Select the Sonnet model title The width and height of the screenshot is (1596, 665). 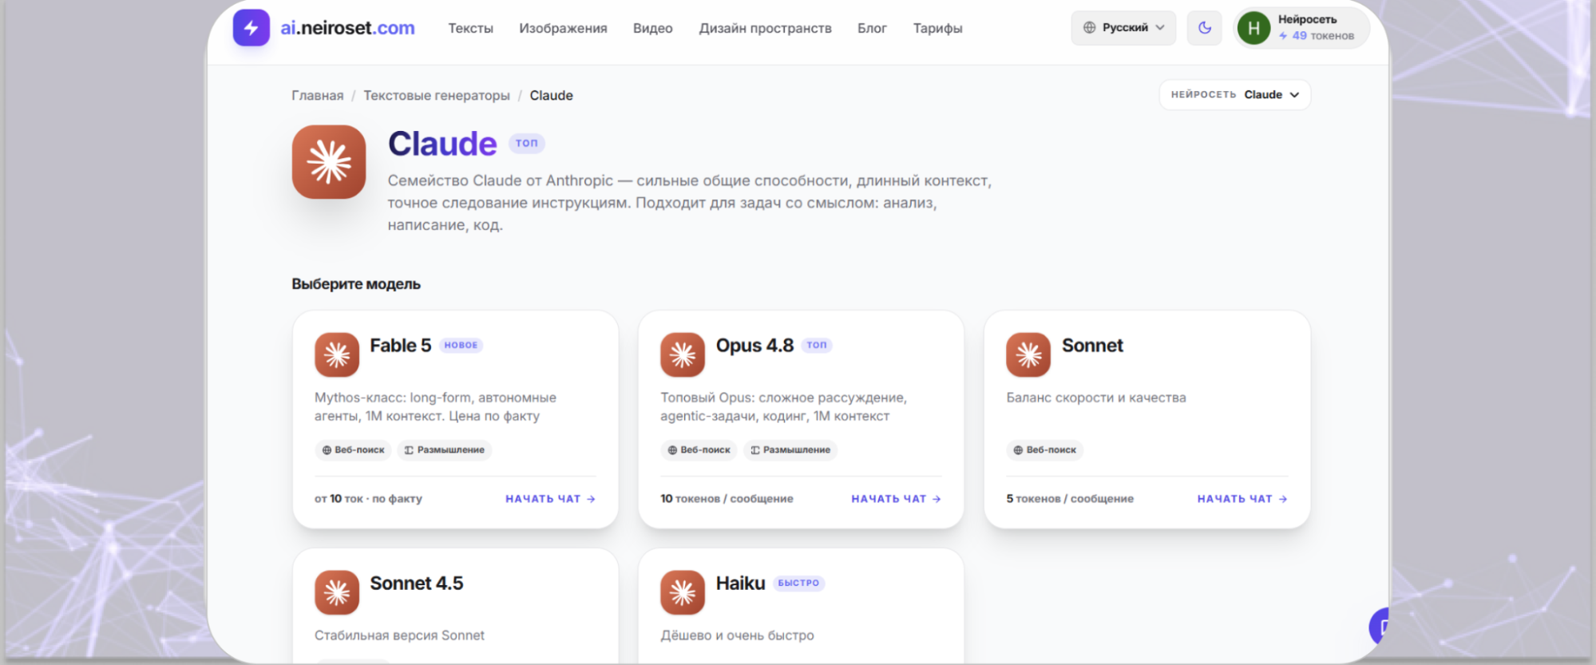[1092, 346]
